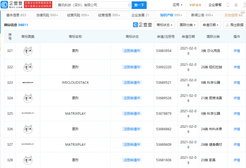Clear the search field with the X icon
Screen dimensions: 246x168
pyautogui.click(x=128, y=5)
